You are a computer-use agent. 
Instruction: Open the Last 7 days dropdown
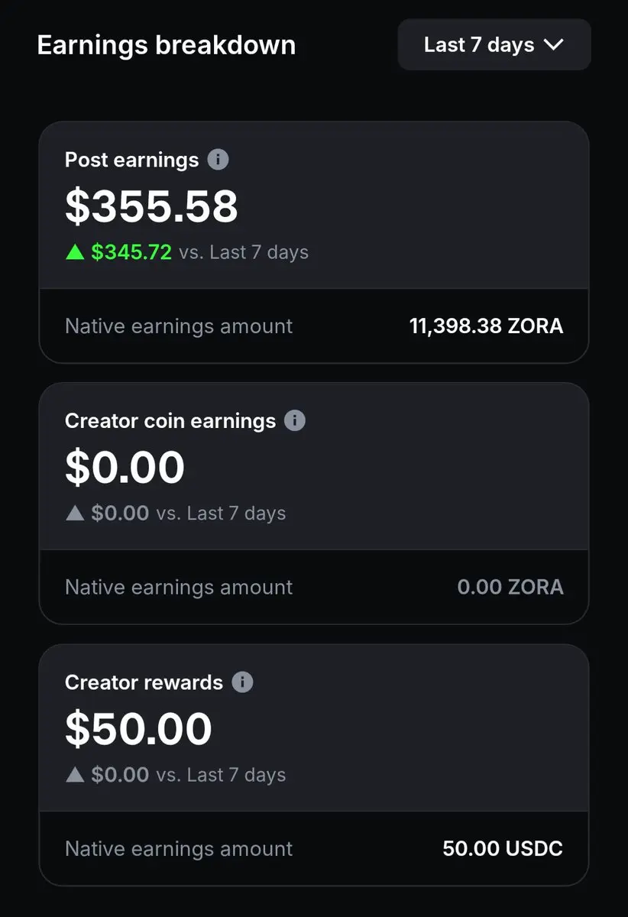pyautogui.click(x=494, y=44)
